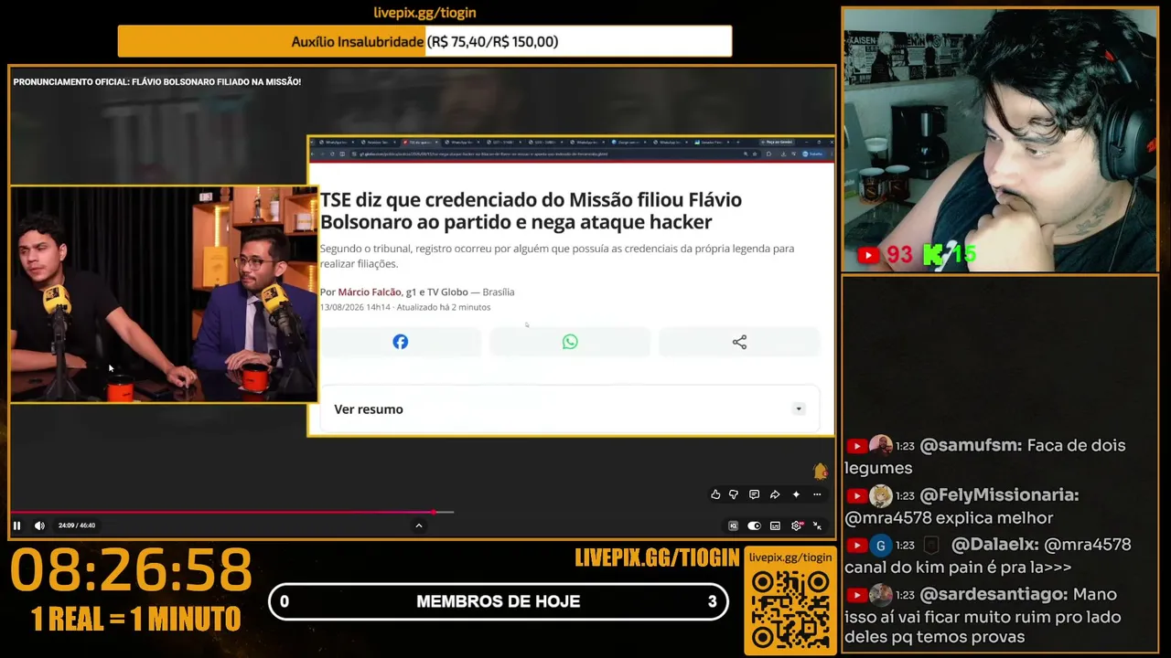Expand the Ver resumo dropdown arrow
1171x658 pixels.
799,409
